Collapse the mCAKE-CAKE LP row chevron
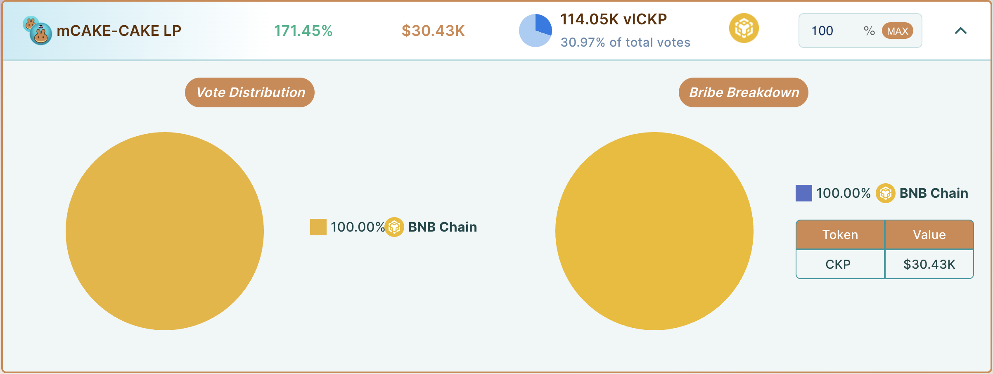The image size is (993, 374). point(961,31)
